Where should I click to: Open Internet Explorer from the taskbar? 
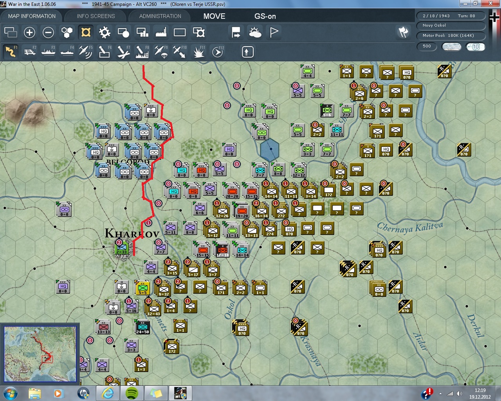108,393
